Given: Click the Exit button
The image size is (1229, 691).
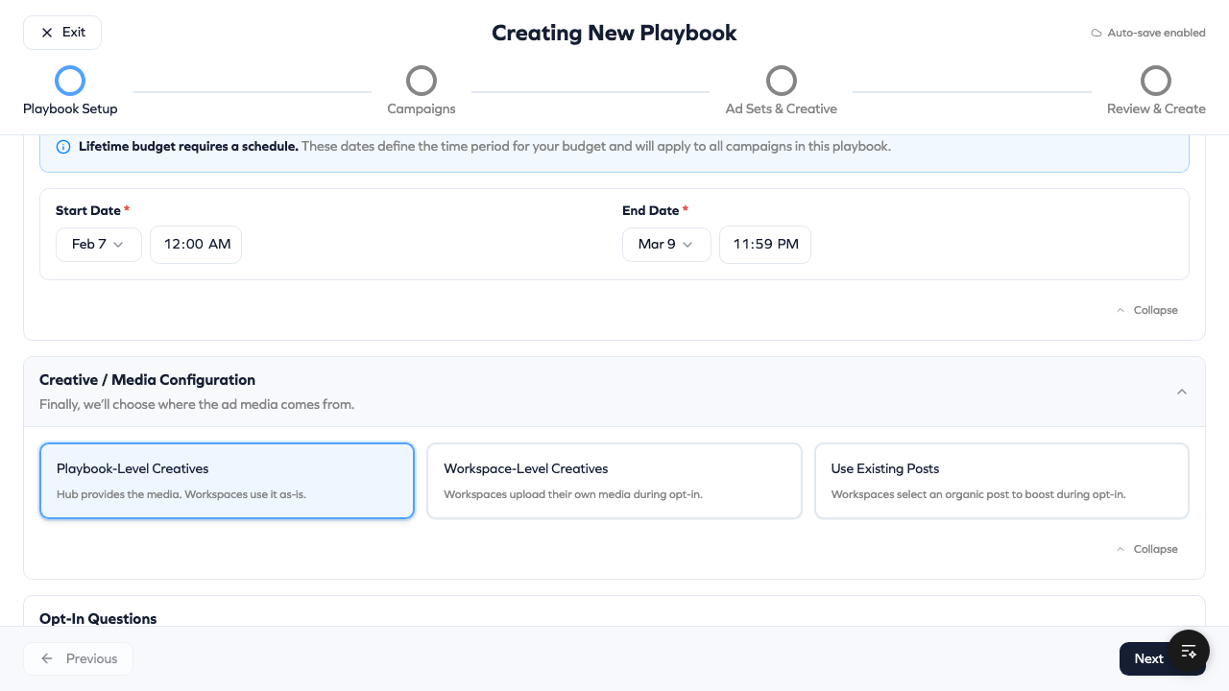Looking at the screenshot, I should tap(62, 33).
